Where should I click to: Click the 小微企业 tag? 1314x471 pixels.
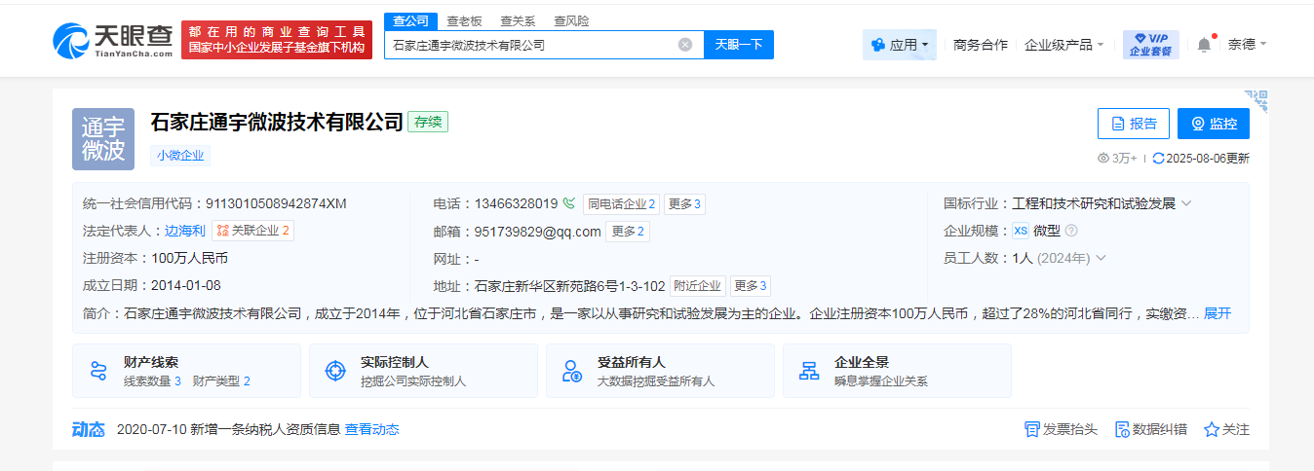(180, 156)
